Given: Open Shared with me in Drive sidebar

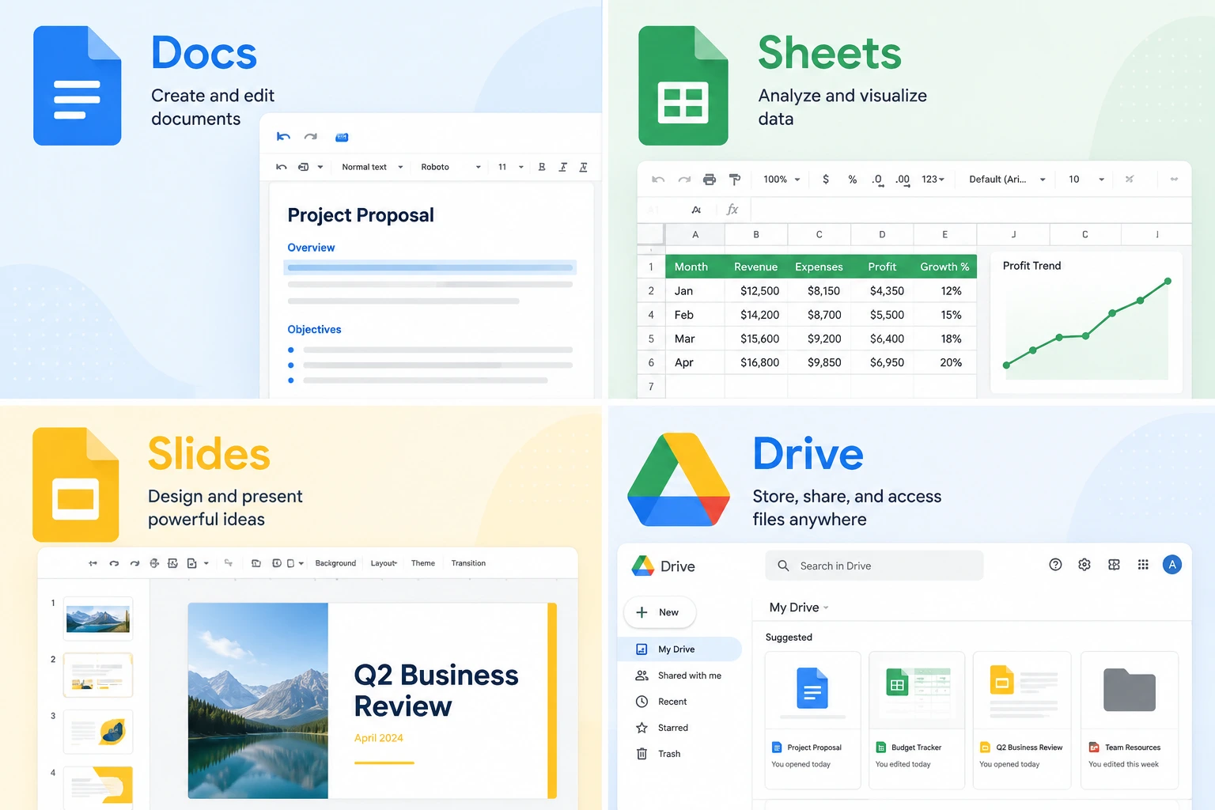Looking at the screenshot, I should [679, 676].
